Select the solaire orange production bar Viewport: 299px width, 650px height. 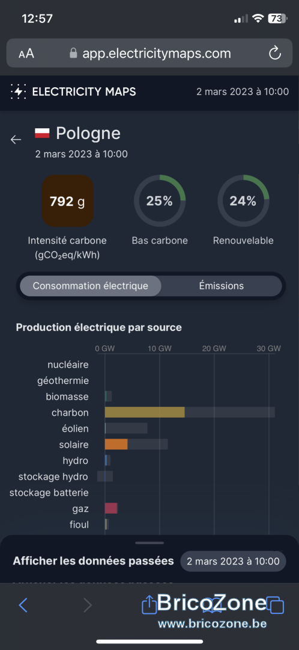[116, 444]
